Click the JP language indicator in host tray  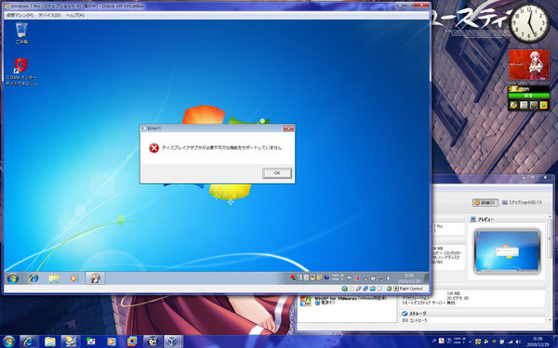click(433, 341)
